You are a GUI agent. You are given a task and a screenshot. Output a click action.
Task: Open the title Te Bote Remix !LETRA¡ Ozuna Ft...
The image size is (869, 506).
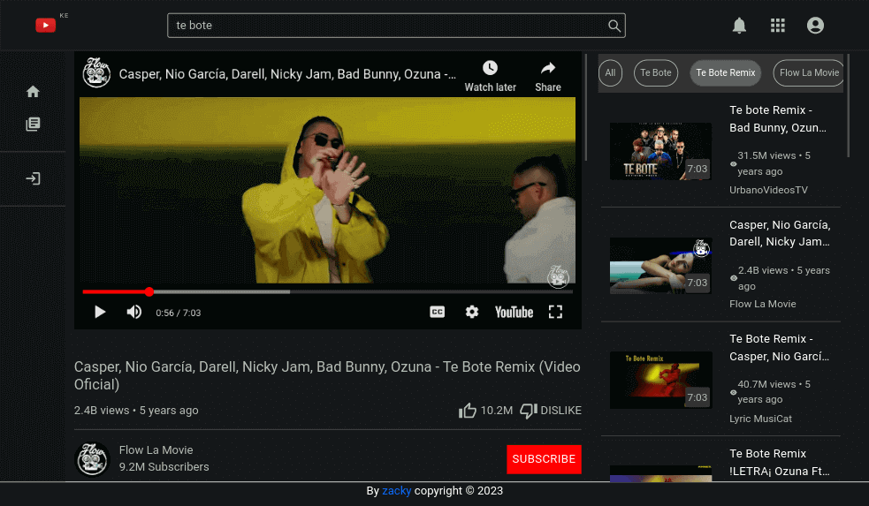[779, 462]
